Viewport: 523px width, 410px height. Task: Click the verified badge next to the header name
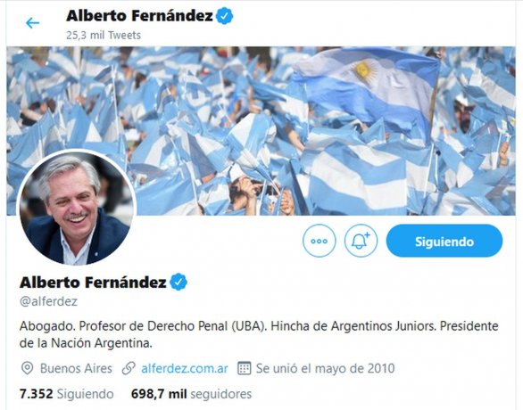(225, 16)
